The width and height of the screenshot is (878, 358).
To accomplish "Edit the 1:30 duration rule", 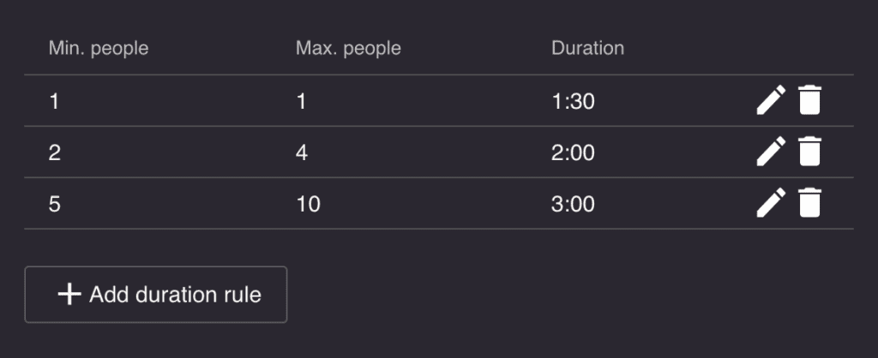I will tap(771, 100).
